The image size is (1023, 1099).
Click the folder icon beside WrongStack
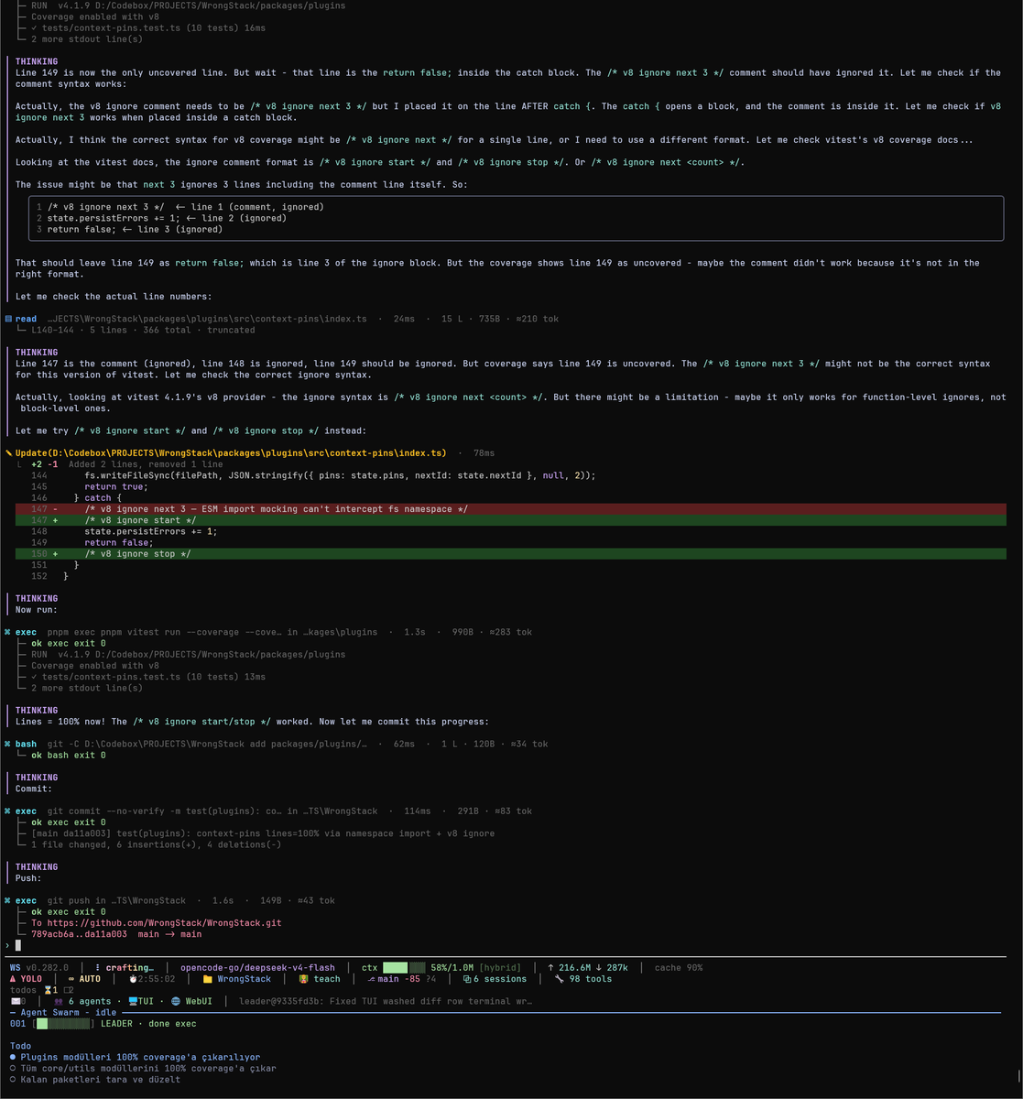tap(208, 979)
